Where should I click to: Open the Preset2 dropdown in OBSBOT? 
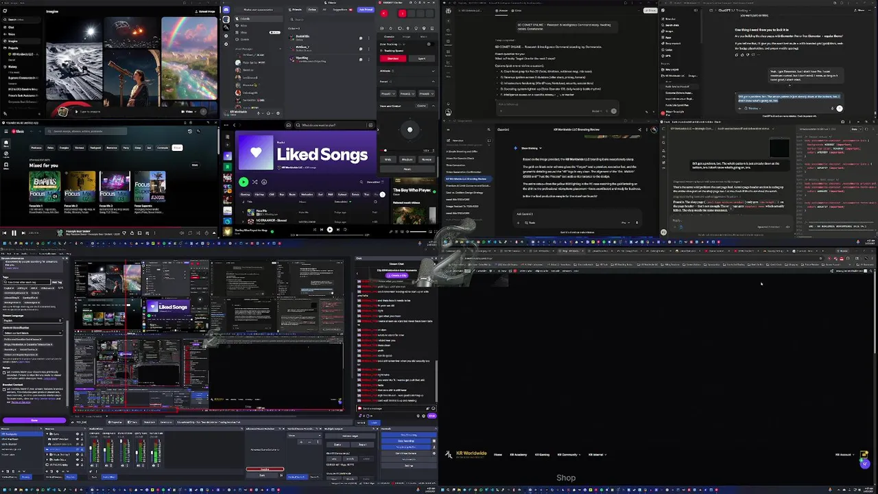coord(407,94)
